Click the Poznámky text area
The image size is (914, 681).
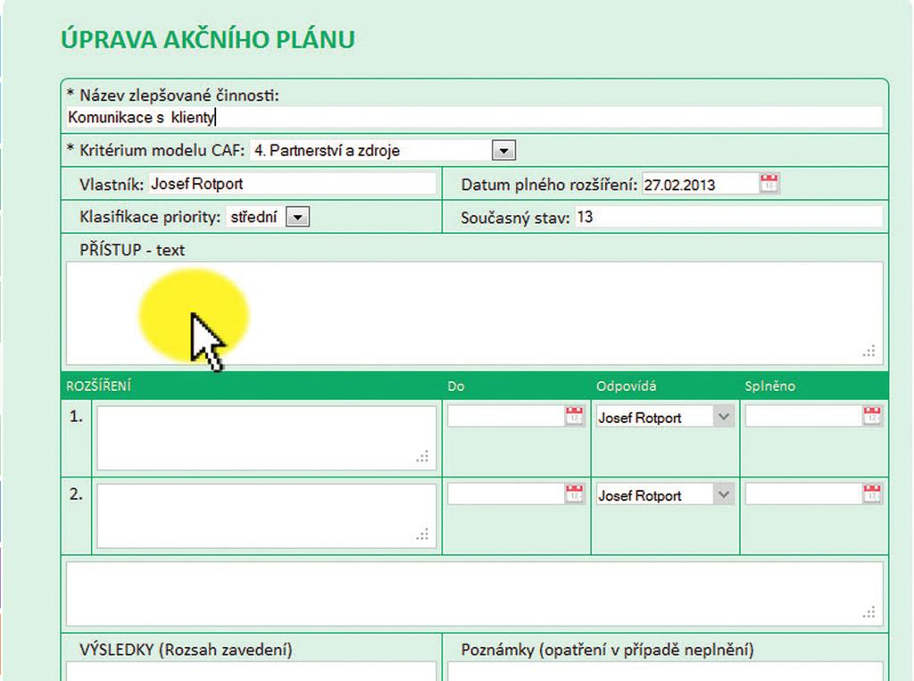pyautogui.click(x=665, y=671)
